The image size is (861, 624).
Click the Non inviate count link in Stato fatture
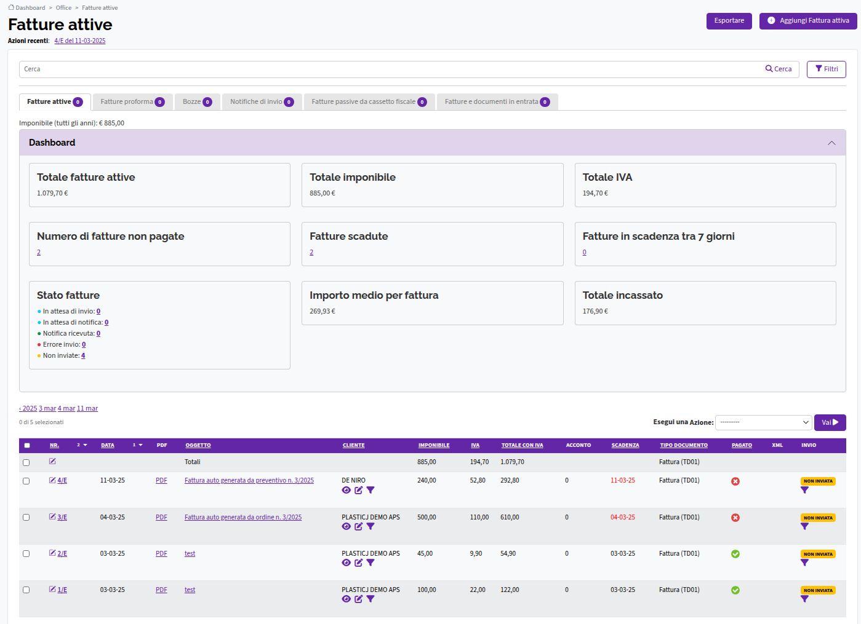tap(83, 355)
